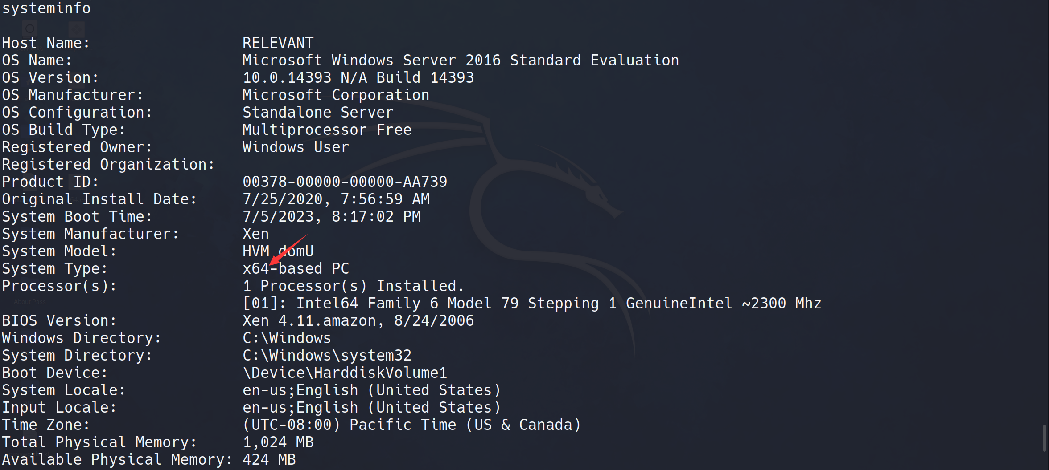Click the Multiprocessor Free build type

click(327, 130)
